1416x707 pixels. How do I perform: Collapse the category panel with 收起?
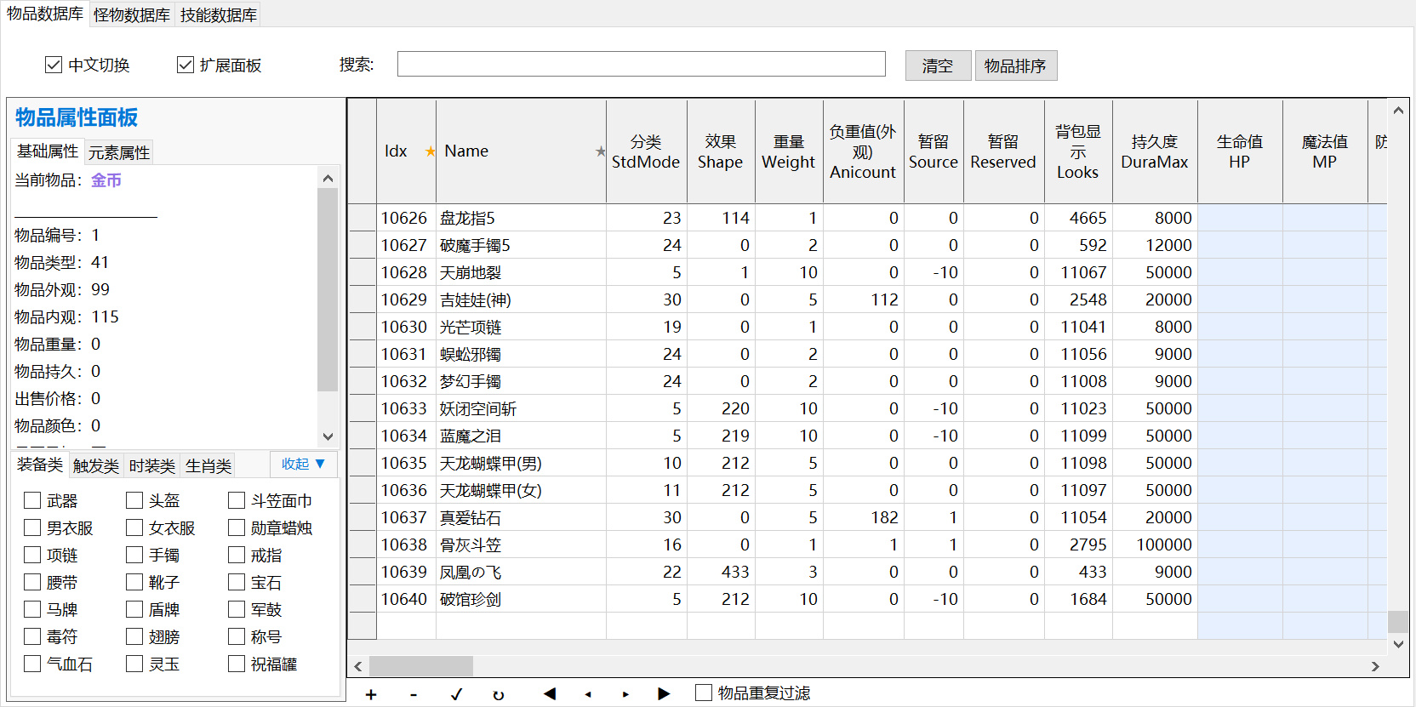304,464
